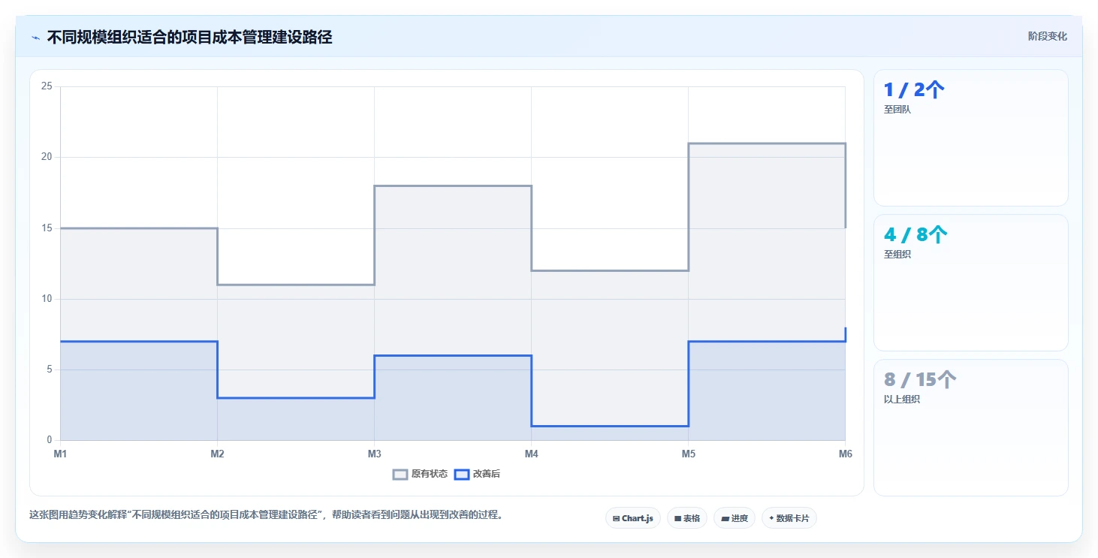Click the 10 y-axis tick label

[47, 299]
